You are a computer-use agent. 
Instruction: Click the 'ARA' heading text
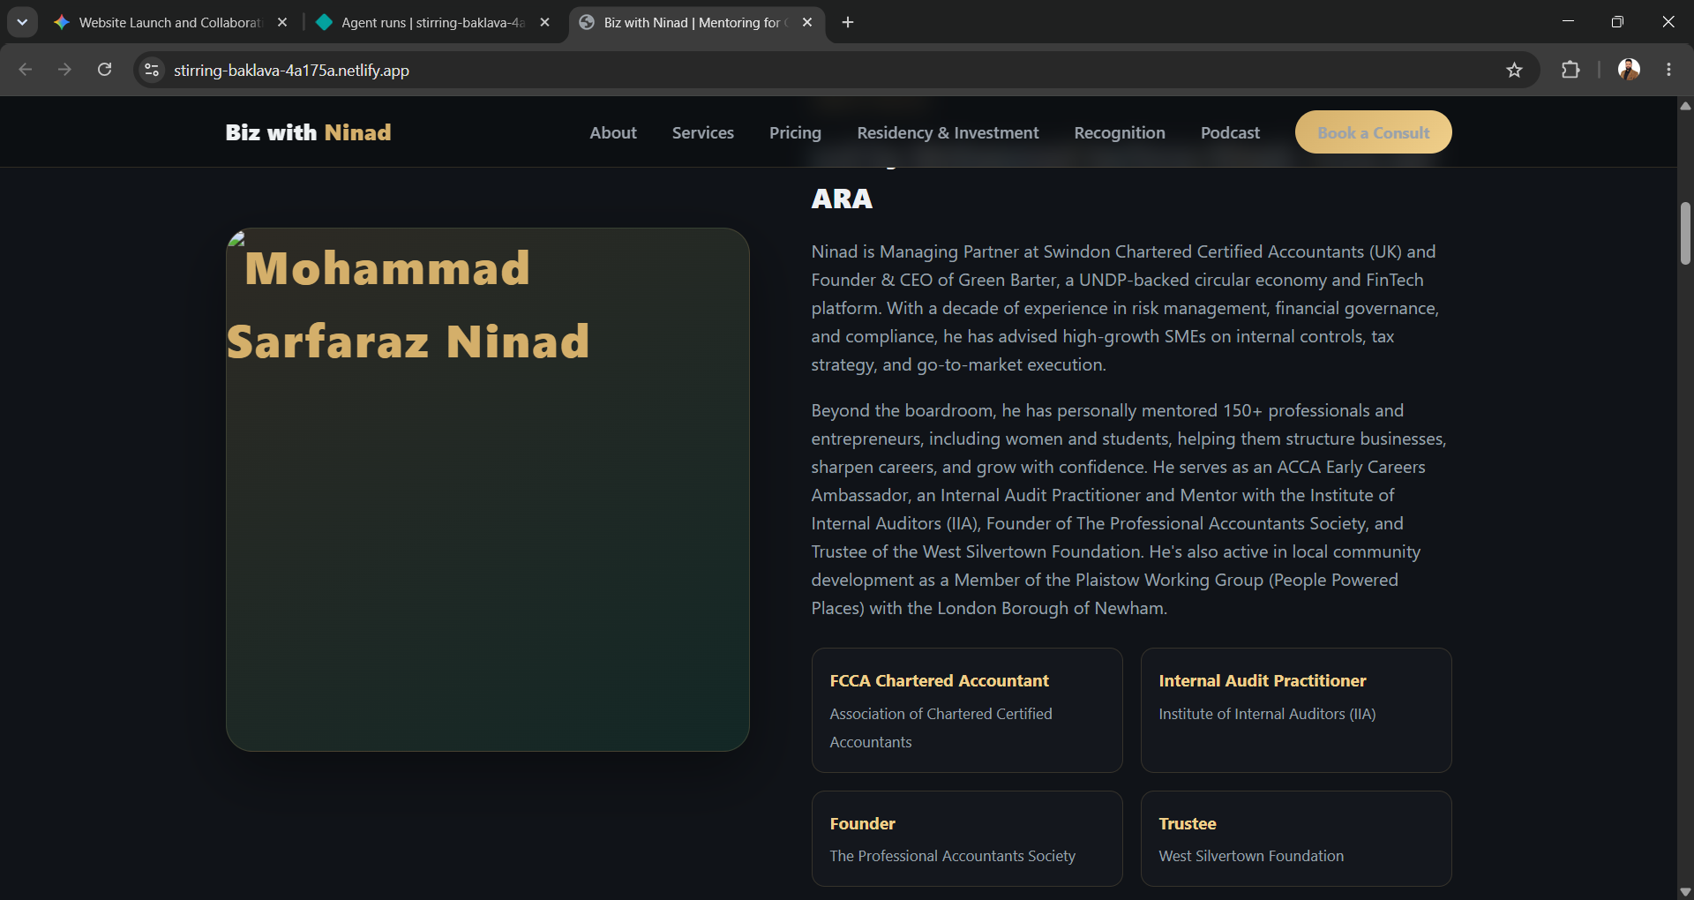[842, 199]
